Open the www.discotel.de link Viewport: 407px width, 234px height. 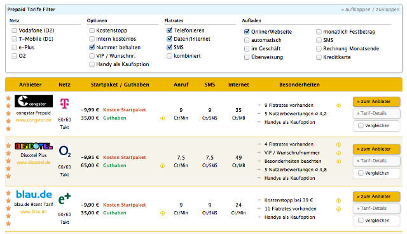point(34,162)
